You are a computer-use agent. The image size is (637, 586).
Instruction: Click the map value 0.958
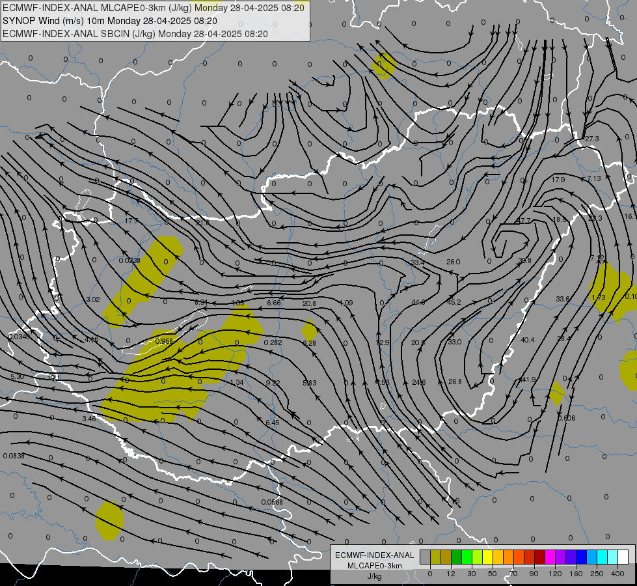pyautogui.click(x=164, y=341)
